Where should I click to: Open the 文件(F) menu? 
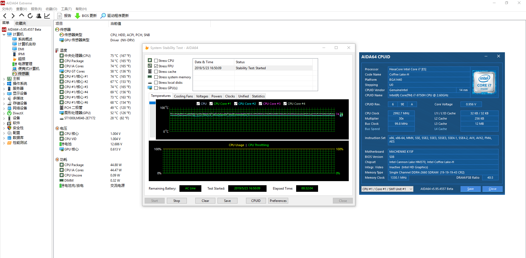click(x=7, y=9)
